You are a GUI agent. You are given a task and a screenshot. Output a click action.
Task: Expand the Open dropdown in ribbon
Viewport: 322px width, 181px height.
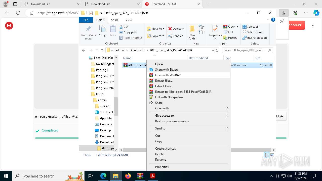coord(237,27)
